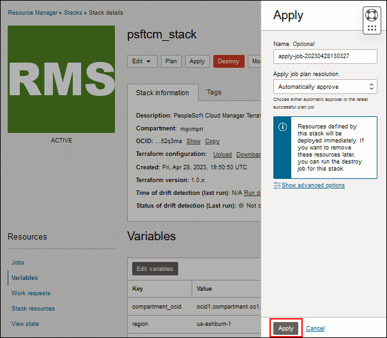Download the Terraform configuration
Viewport: 387px width, 338px height.
pyautogui.click(x=248, y=155)
